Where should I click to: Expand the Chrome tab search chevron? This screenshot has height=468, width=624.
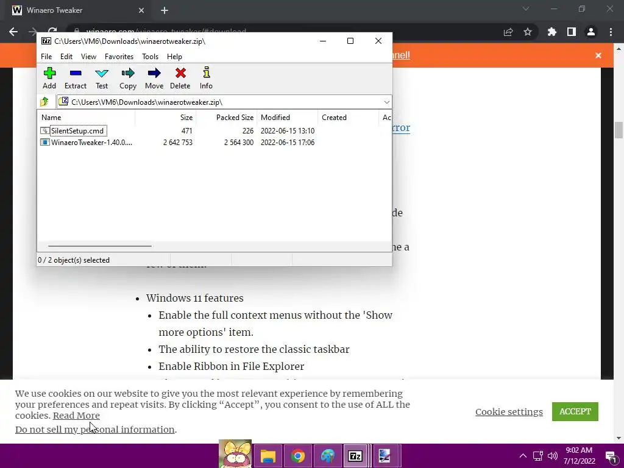[x=526, y=9]
